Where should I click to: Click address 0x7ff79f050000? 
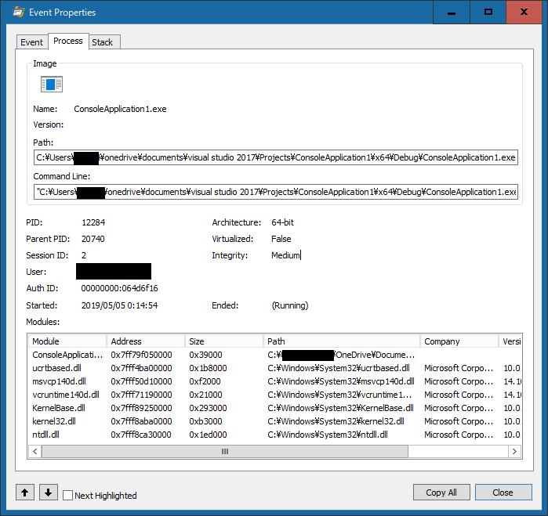141,355
